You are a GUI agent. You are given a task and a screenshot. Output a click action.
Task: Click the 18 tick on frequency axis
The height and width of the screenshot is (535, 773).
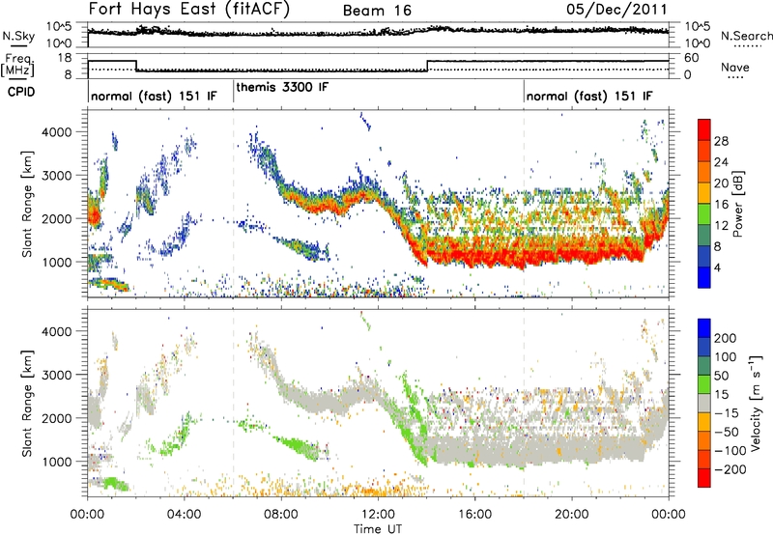[x=65, y=58]
